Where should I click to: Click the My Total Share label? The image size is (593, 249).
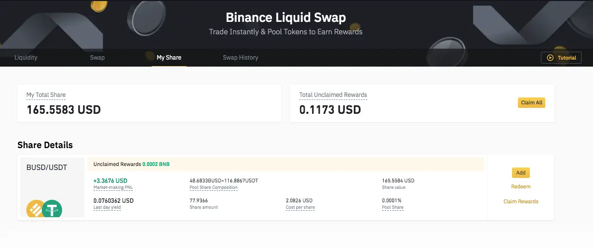(46, 95)
